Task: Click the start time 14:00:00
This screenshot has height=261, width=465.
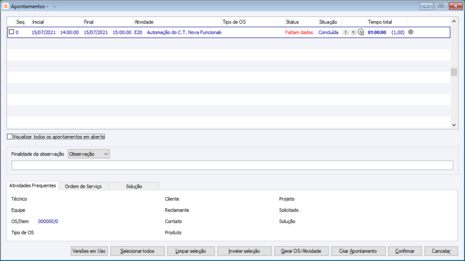Action: click(69, 32)
